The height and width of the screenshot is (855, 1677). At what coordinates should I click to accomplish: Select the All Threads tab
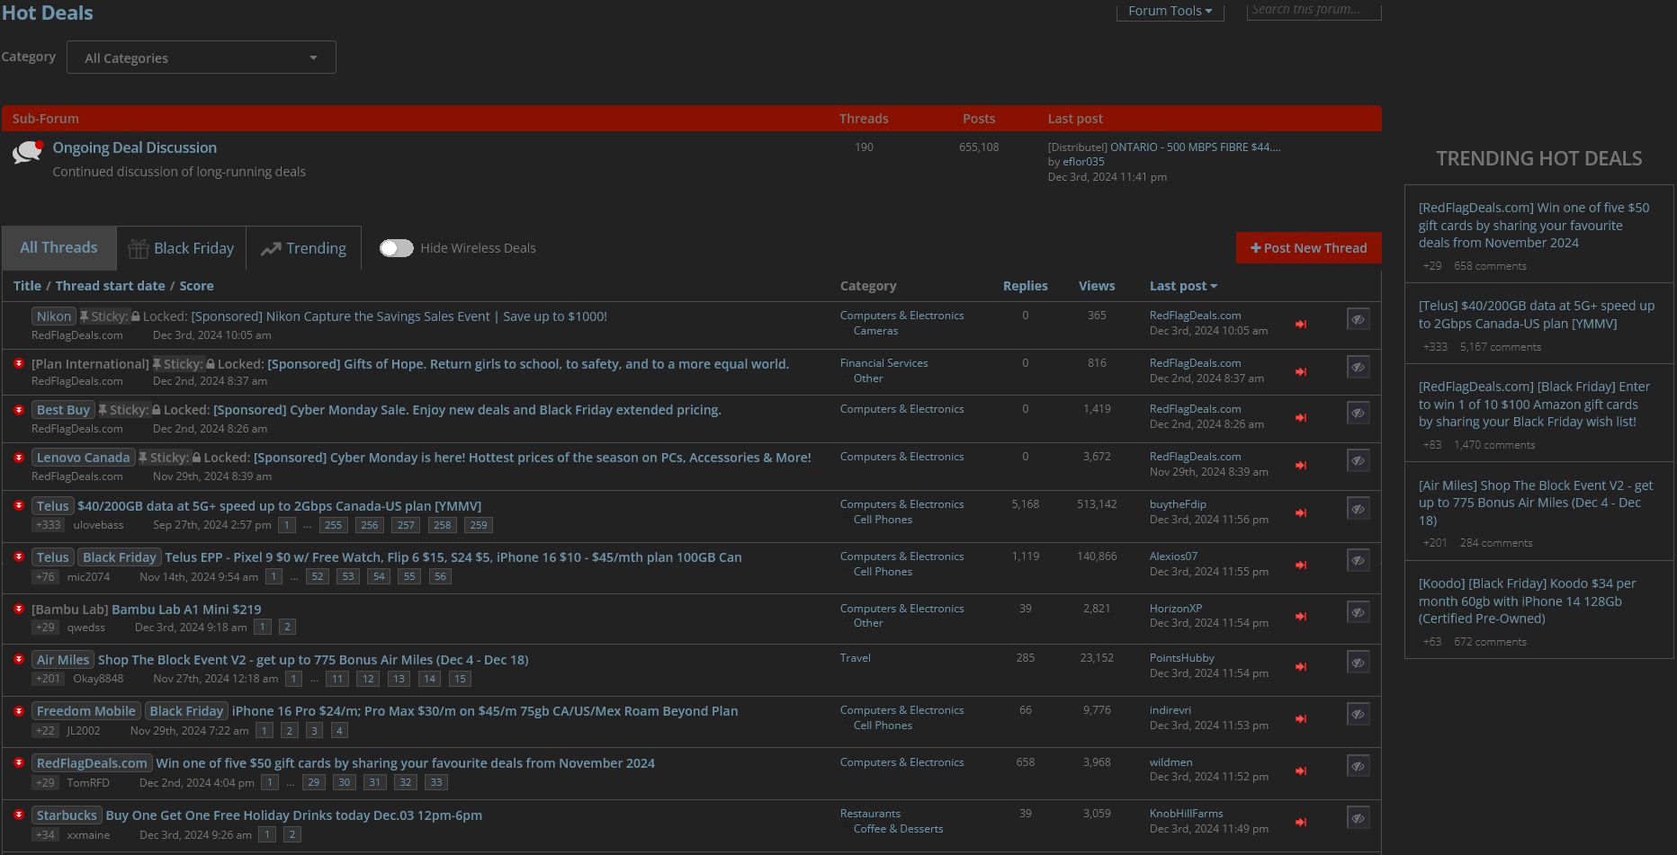click(x=58, y=248)
